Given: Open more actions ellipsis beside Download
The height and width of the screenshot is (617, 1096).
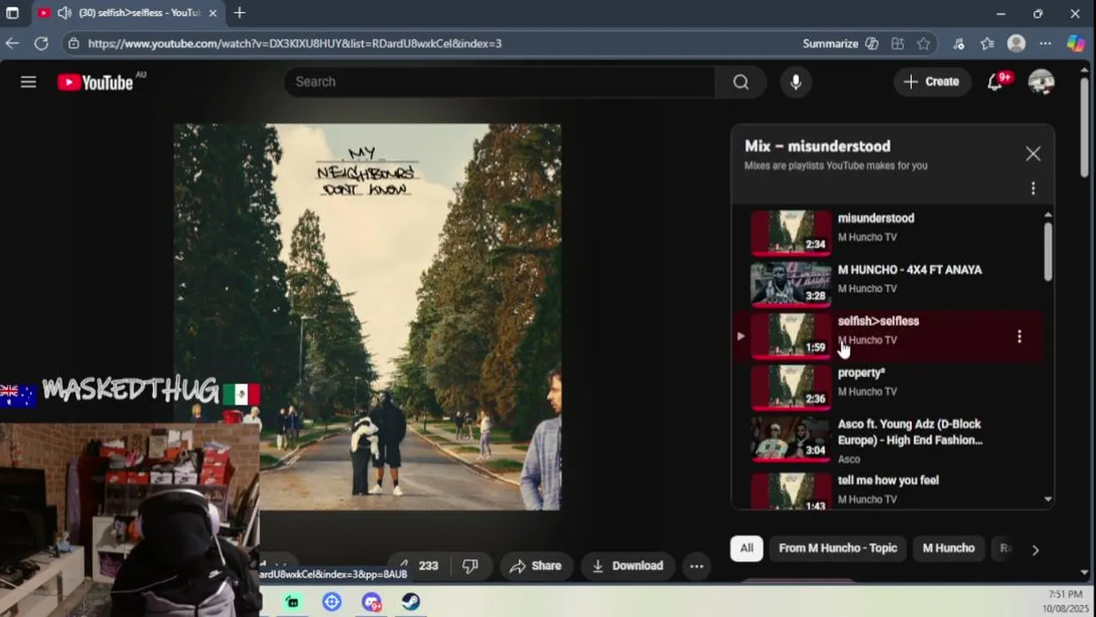Looking at the screenshot, I should [697, 566].
